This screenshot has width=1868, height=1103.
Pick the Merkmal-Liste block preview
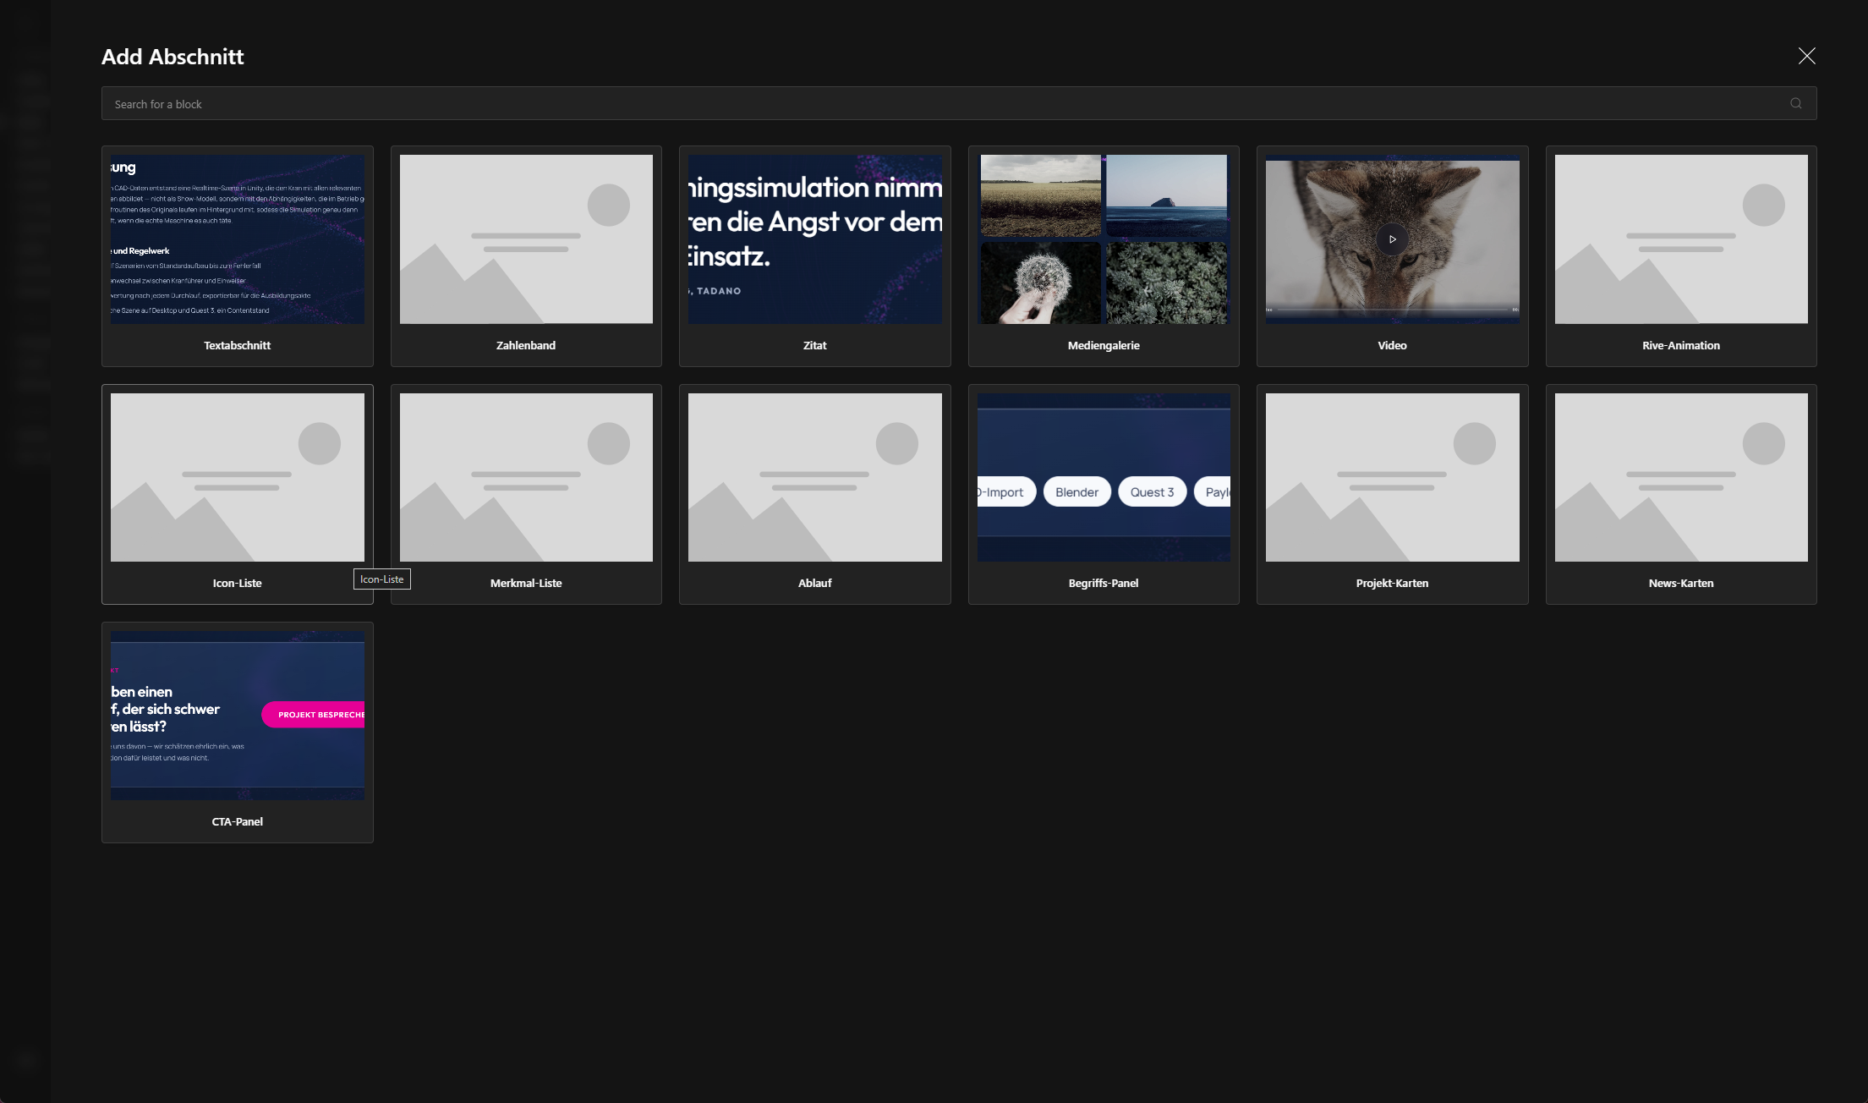[x=526, y=477]
